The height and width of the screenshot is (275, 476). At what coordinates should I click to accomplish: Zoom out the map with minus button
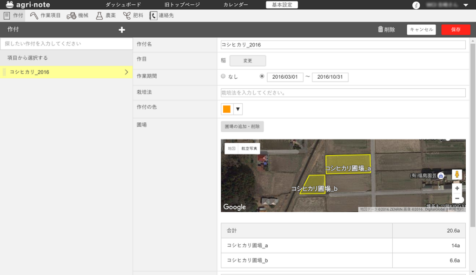[457, 198]
